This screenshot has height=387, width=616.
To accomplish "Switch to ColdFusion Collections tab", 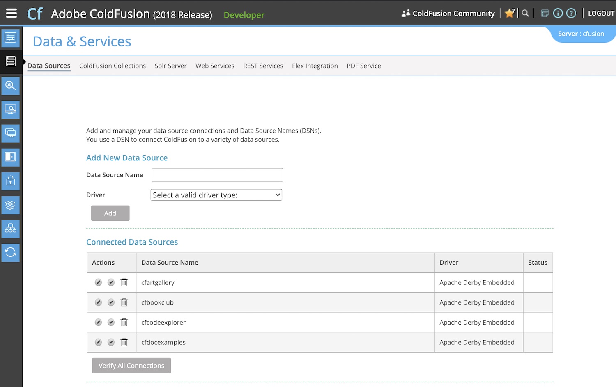I will [x=113, y=66].
